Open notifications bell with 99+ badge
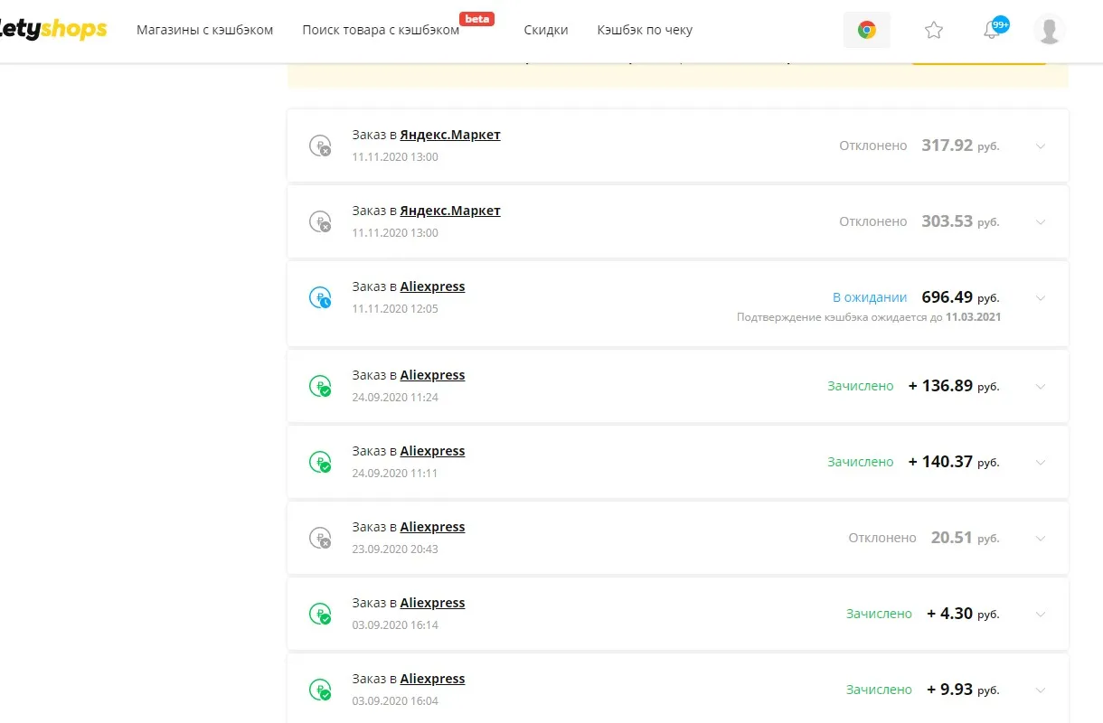The image size is (1103, 723). pos(995,29)
